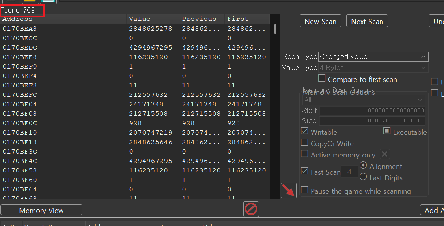Open Memory View
This screenshot has height=226, width=444.
click(41, 210)
